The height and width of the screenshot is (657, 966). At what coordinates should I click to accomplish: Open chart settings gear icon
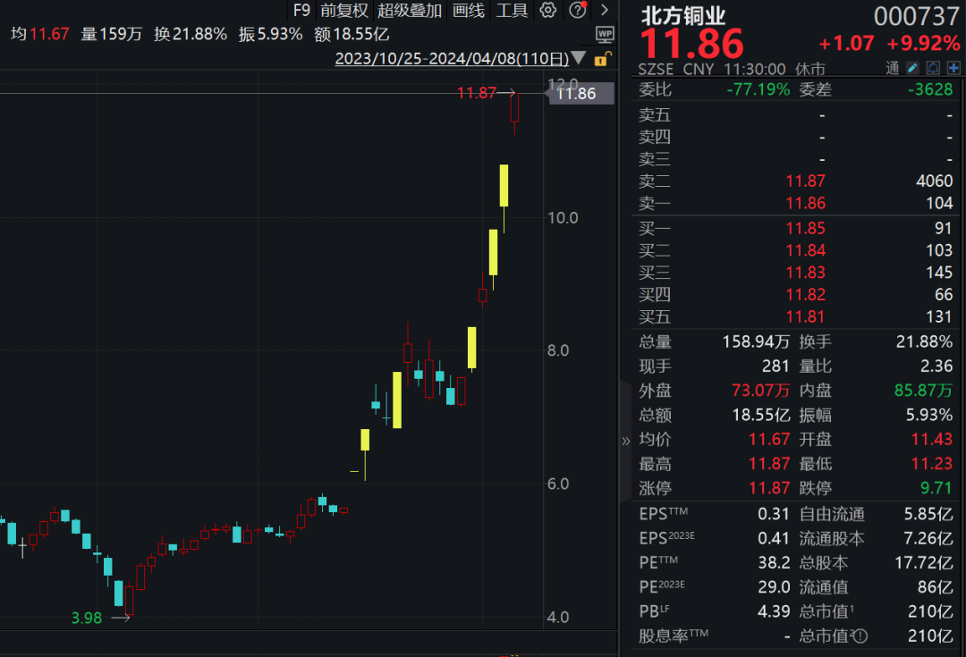pos(547,10)
